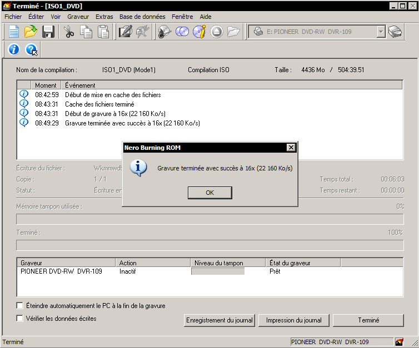The height and width of the screenshot is (348, 419).
Task: Click info icon of 08:49:29 event
Action: (24, 123)
